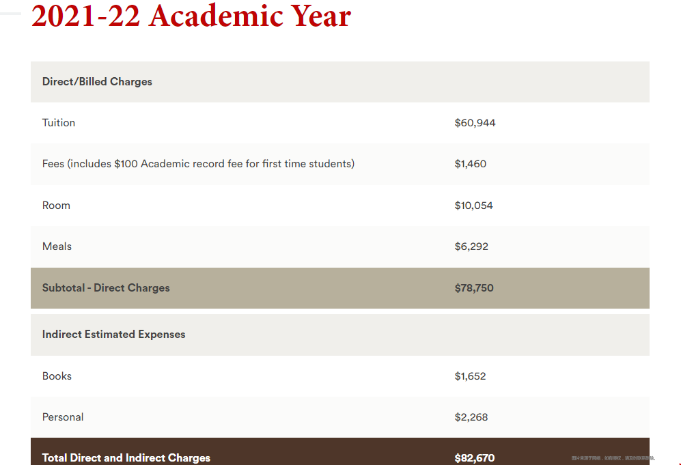
Task: Click the Books row label
Action: (x=57, y=376)
